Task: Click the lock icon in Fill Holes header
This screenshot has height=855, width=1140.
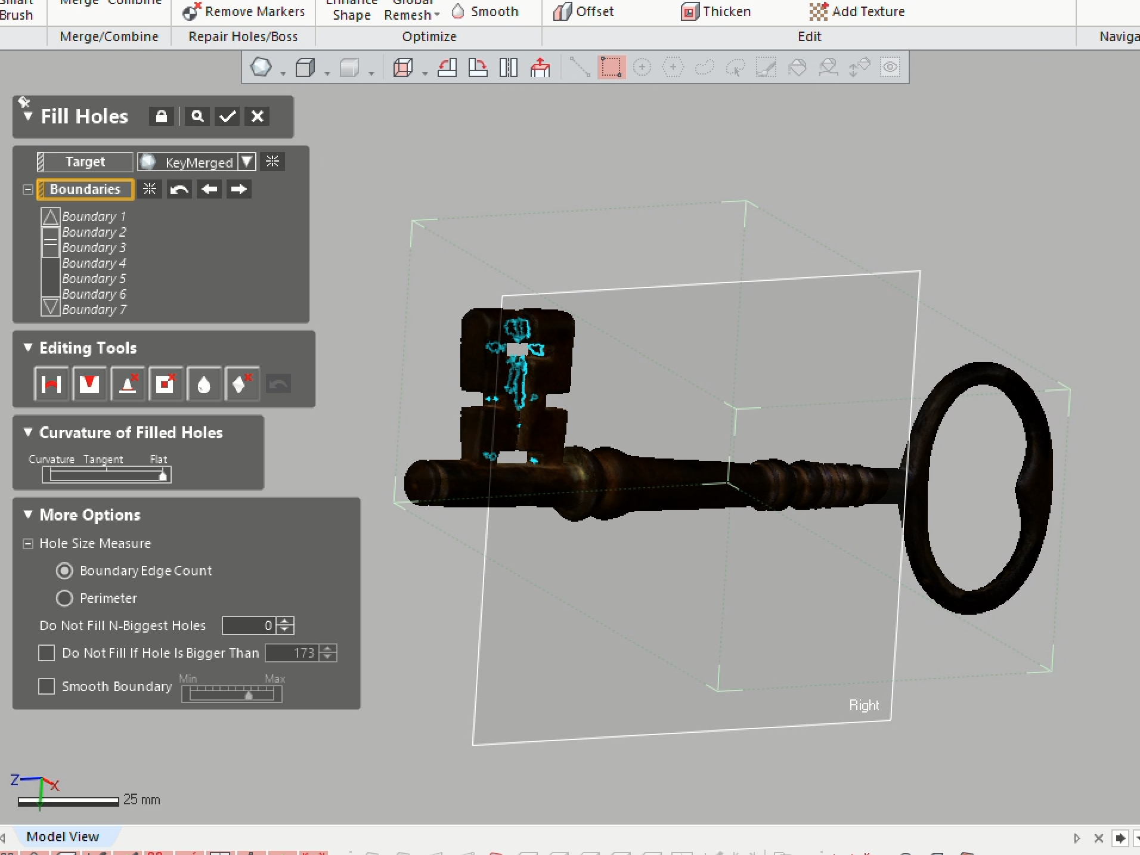Action: tap(161, 116)
